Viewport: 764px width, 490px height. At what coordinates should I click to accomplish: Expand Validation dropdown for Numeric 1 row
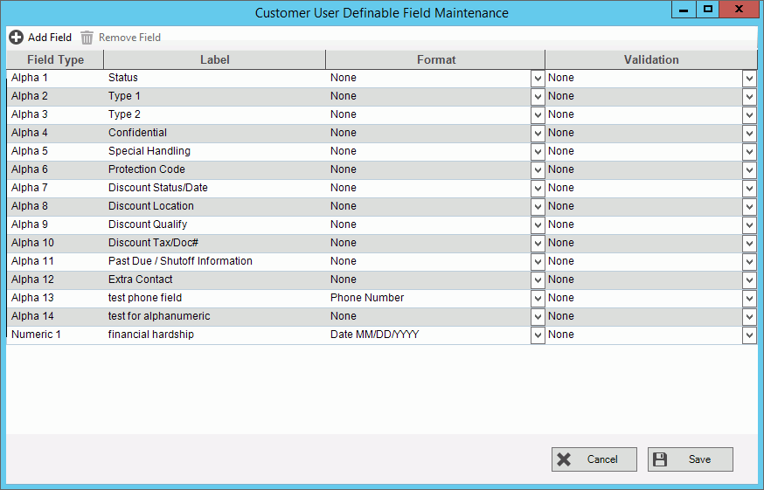(749, 335)
